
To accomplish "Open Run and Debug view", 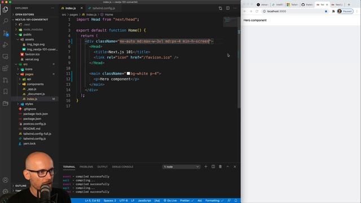I will pos(5,45).
